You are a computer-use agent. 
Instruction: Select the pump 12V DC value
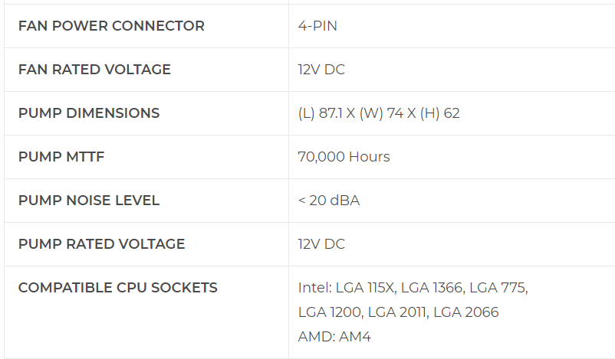pos(321,244)
